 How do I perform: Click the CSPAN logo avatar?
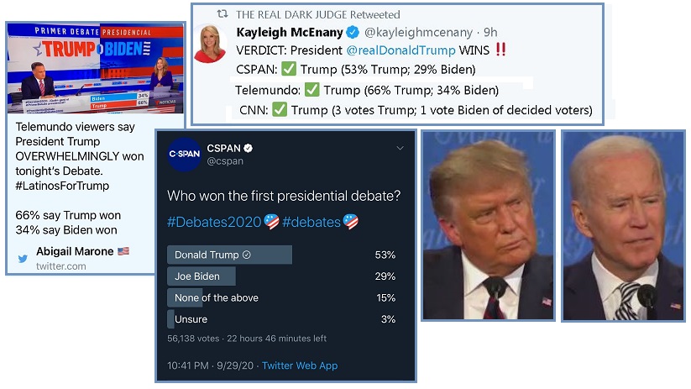pyautogui.click(x=184, y=155)
